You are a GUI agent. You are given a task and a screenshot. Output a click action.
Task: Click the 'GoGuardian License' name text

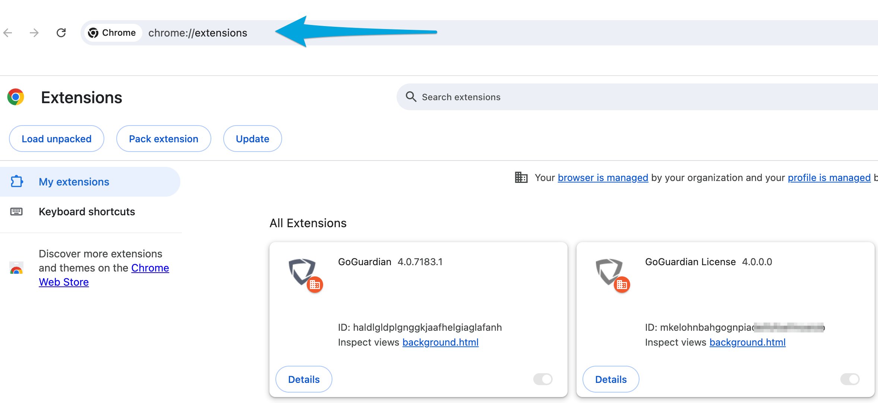[x=691, y=262]
